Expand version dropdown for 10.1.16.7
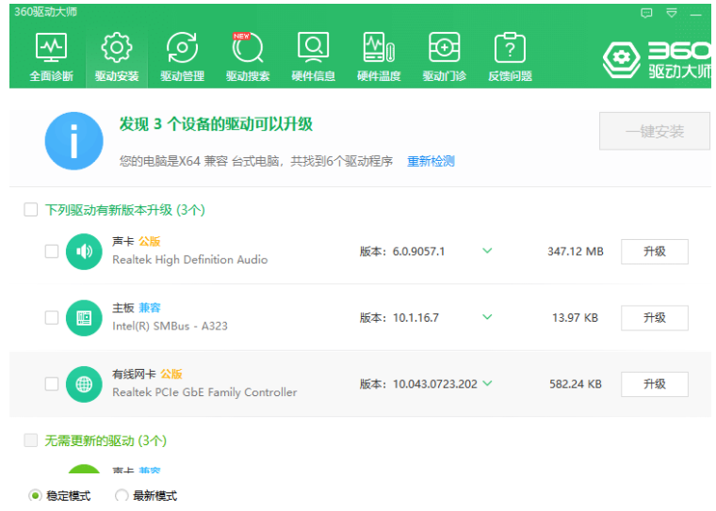The height and width of the screenshot is (511, 716). [x=487, y=316]
